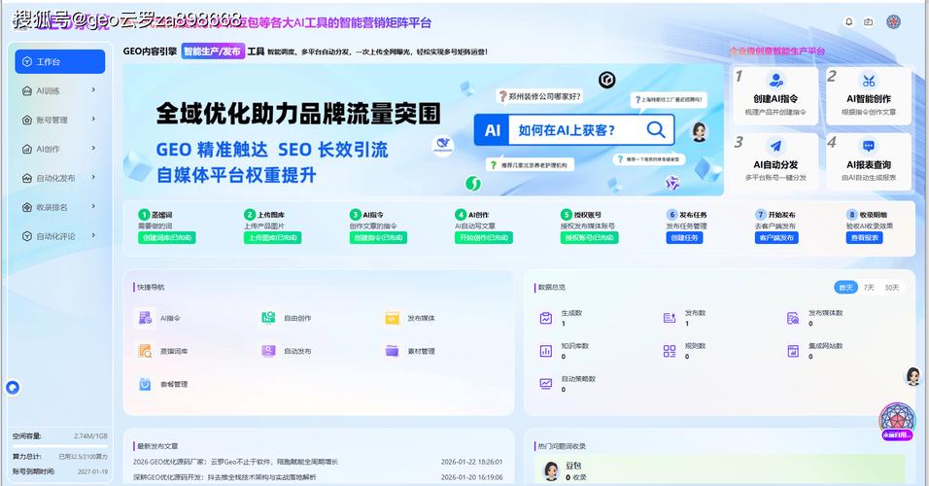This screenshot has height=486, width=929.
Task: Click the 知识库数 statistic icon
Action: [546, 351]
